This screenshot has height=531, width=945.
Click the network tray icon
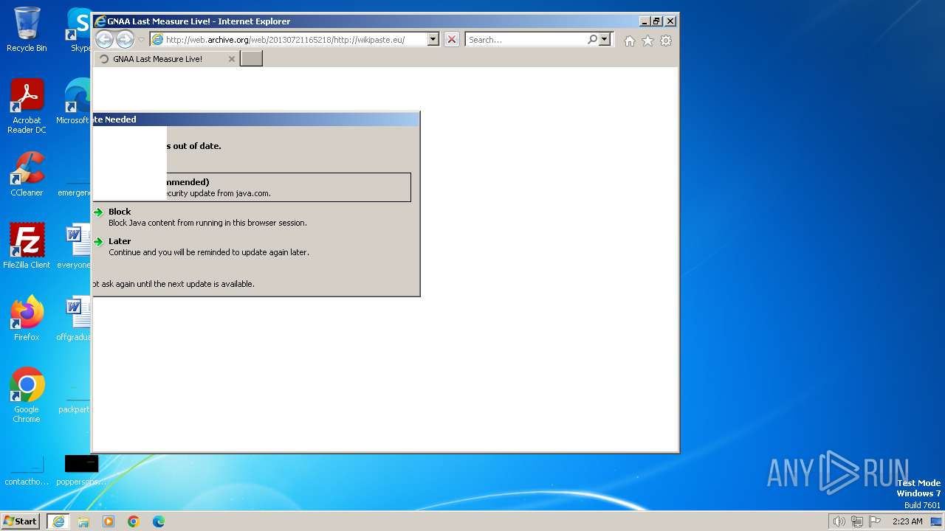point(857,521)
